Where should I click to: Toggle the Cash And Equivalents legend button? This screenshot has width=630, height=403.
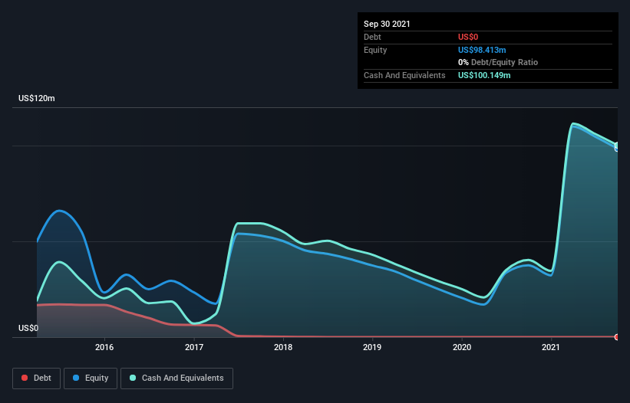(176, 378)
